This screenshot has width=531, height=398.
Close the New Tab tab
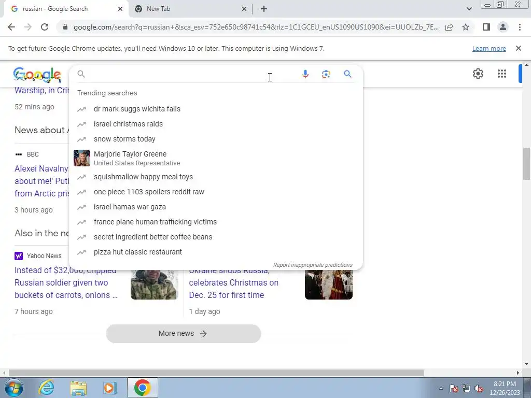coord(244,9)
